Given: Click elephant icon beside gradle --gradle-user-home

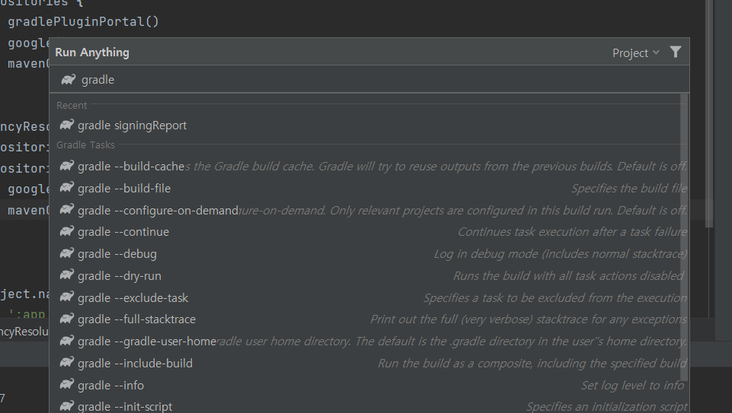Looking at the screenshot, I should pos(67,341).
